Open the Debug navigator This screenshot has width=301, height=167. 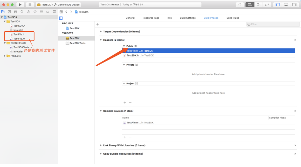pos(42,12)
